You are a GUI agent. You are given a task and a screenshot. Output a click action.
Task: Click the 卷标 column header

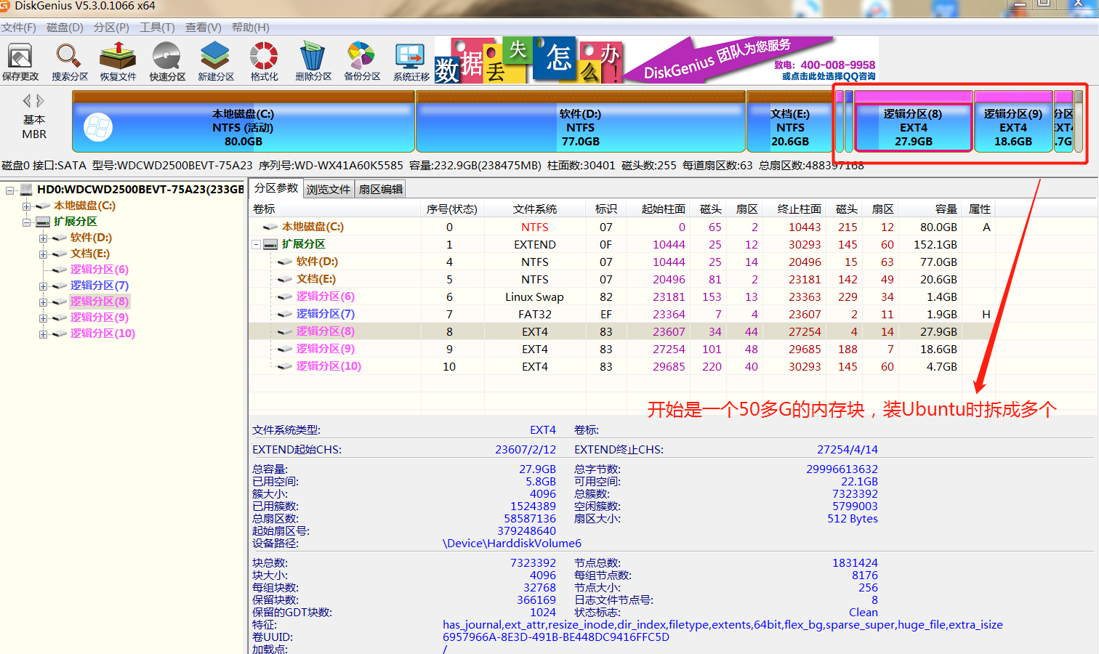click(x=335, y=209)
